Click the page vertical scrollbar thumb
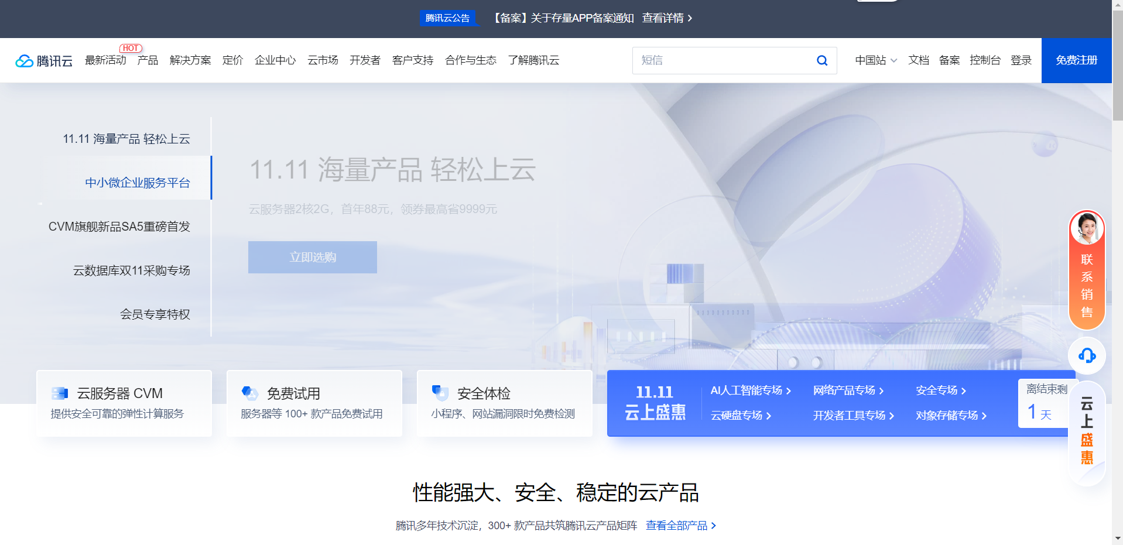Screen dimensions: 1123x545 [1118, 66]
